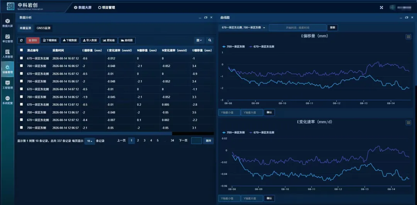Expand the records-per-page 10 dropdown
Viewport: 417px width, 205px height.
click(x=90, y=141)
